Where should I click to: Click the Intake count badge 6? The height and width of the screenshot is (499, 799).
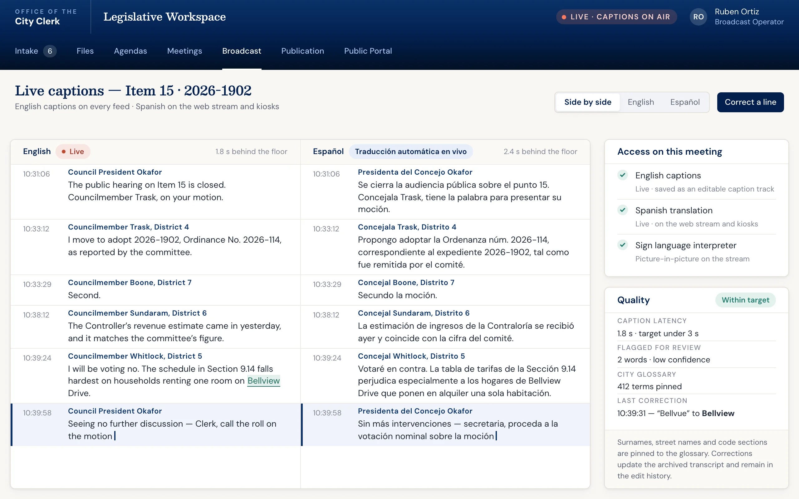50,51
